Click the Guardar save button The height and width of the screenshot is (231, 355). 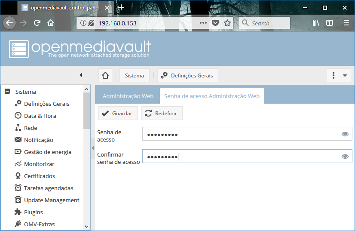tap(118, 113)
